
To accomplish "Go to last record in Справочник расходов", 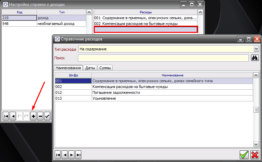I will coord(79,155).
